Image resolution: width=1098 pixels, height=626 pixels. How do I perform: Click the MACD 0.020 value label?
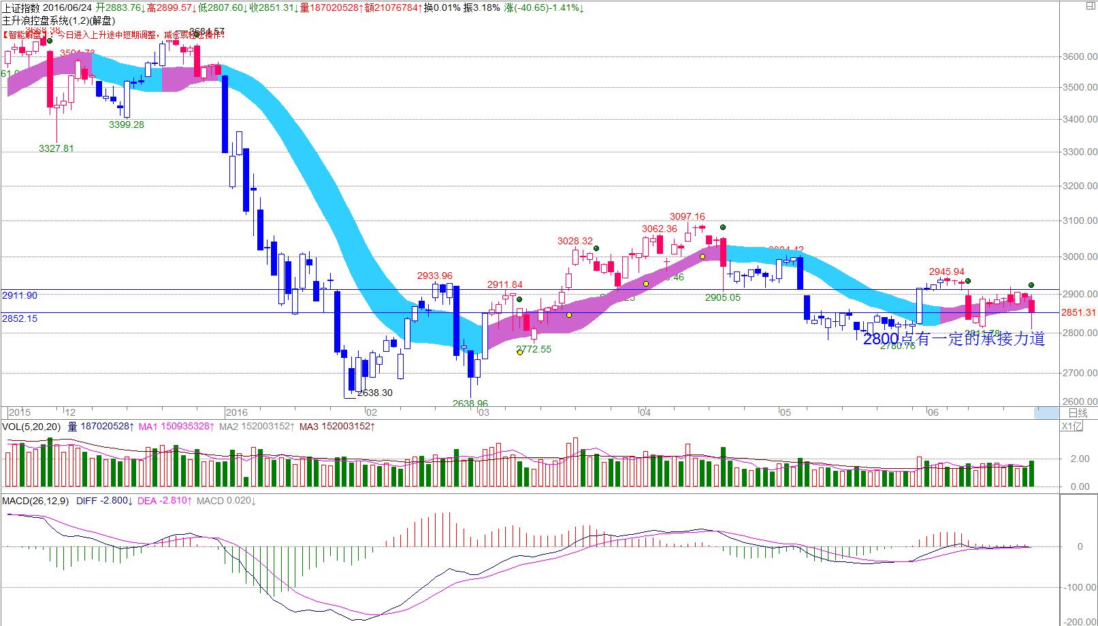coord(226,501)
